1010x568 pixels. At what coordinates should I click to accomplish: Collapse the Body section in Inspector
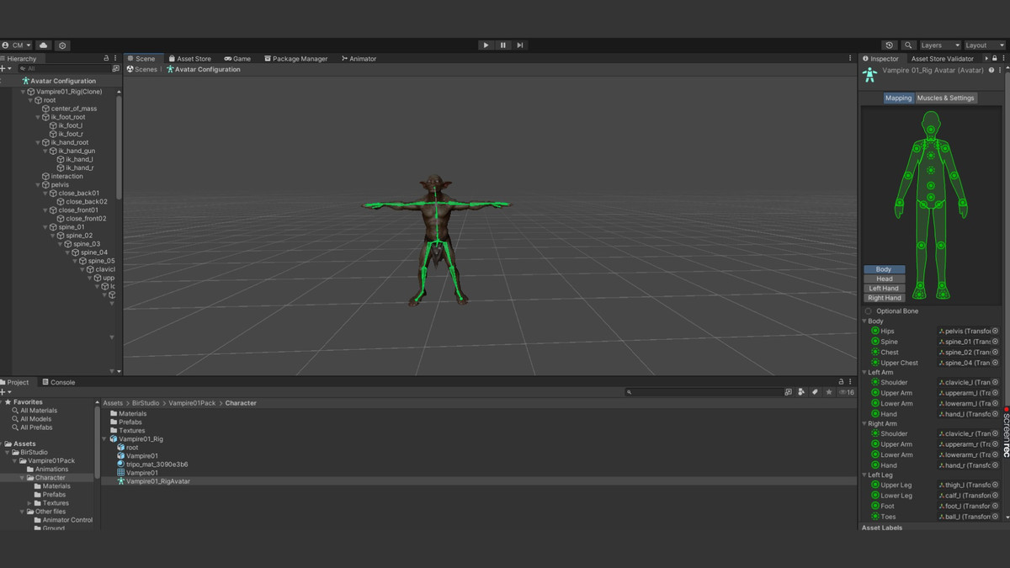tap(864, 321)
